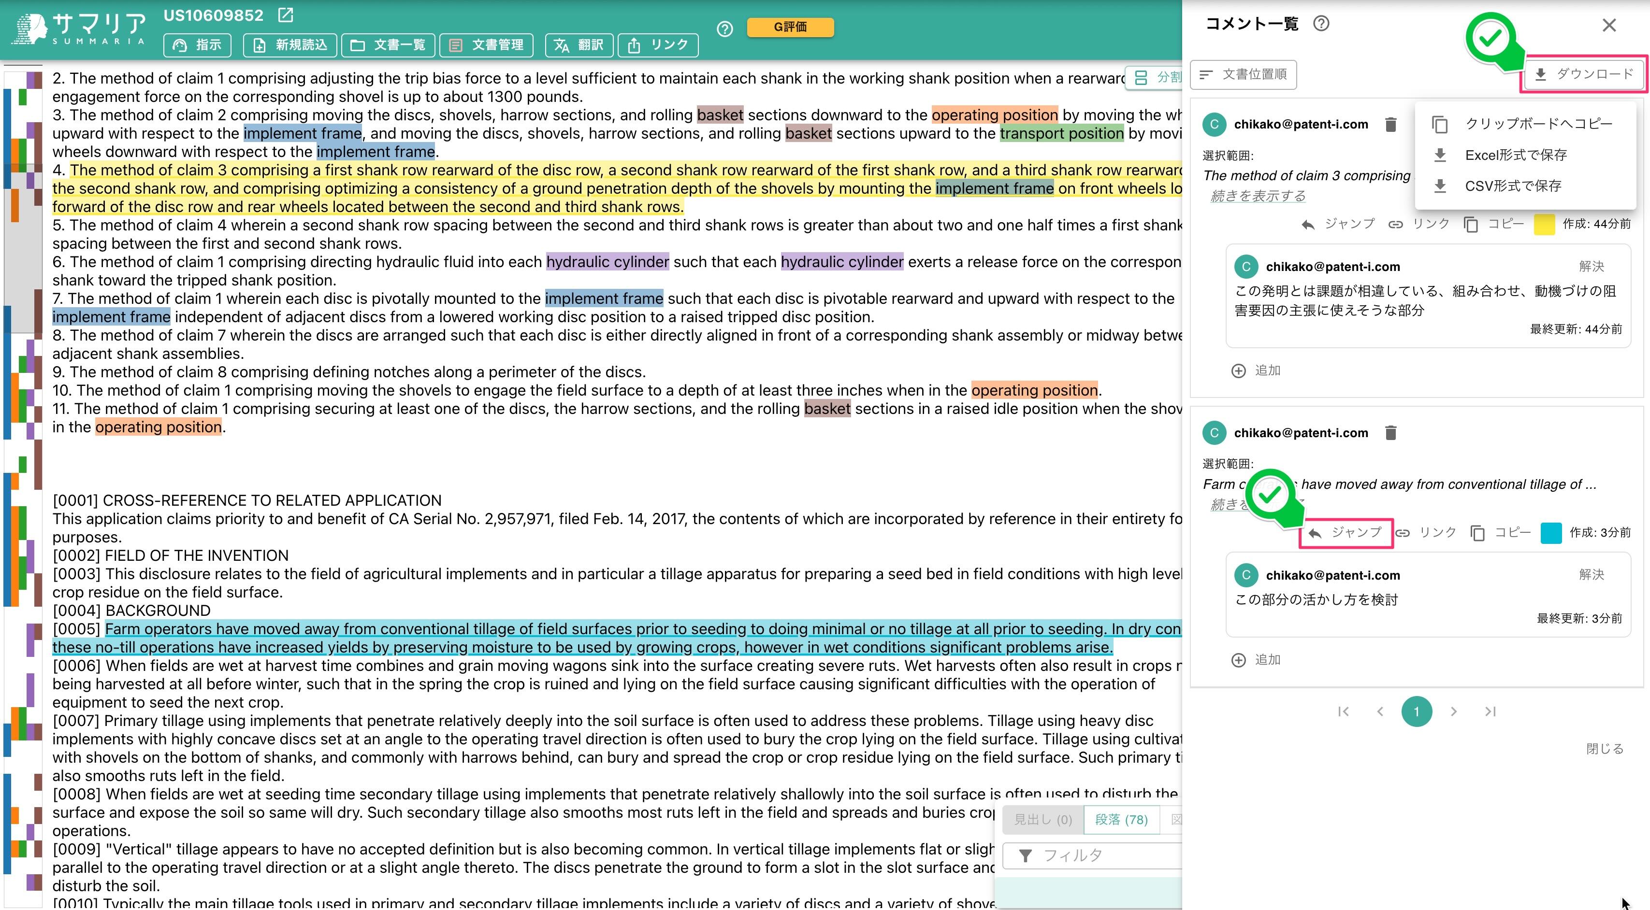
Task: Switch to the 見出し (0) tab
Action: point(1043,820)
